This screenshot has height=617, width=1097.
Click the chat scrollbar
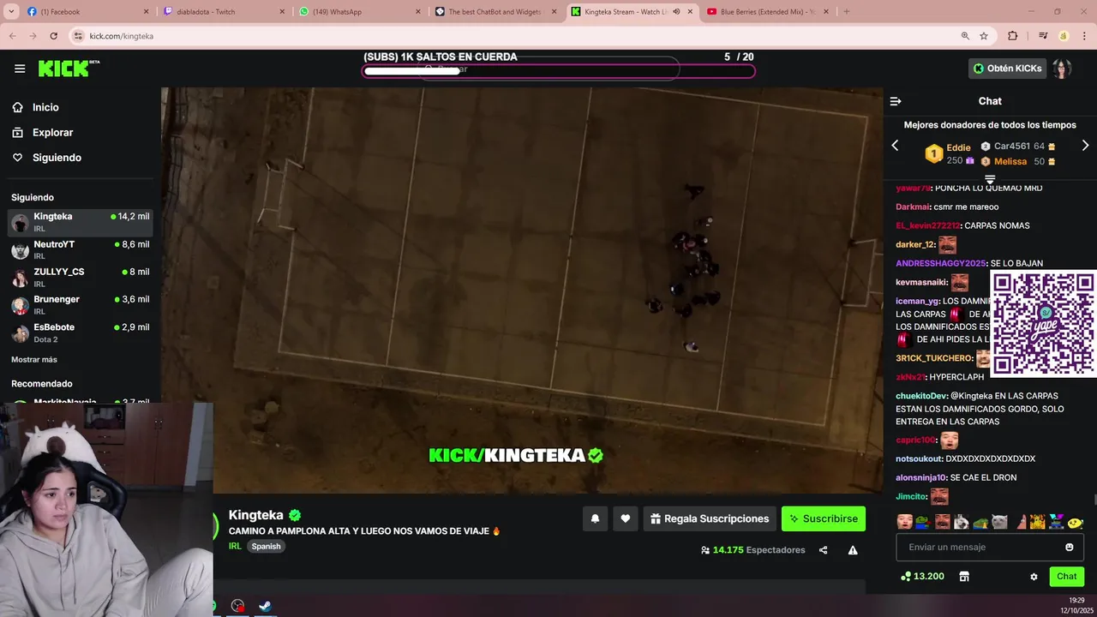click(x=1094, y=500)
